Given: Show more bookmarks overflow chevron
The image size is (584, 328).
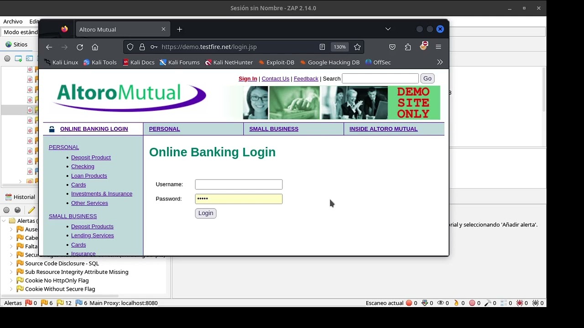Looking at the screenshot, I should (x=440, y=62).
